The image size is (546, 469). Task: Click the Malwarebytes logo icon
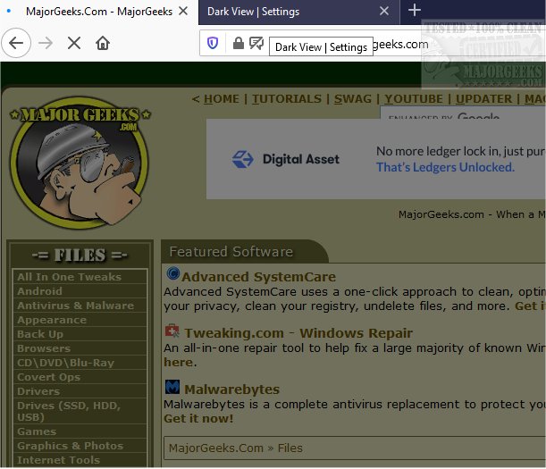coord(172,387)
